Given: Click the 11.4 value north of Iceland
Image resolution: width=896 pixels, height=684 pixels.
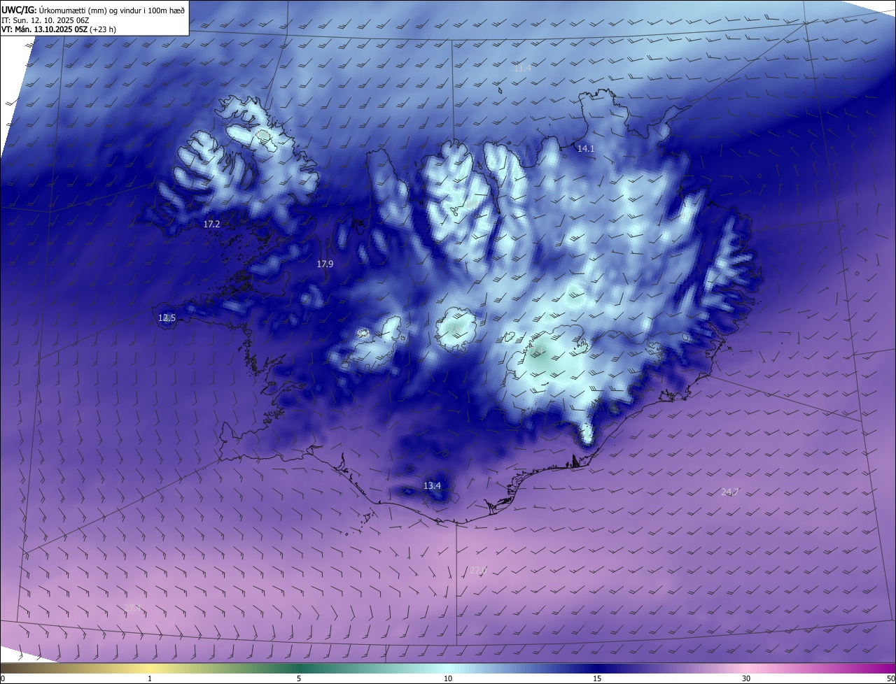Looking at the screenshot, I should pyautogui.click(x=522, y=68).
